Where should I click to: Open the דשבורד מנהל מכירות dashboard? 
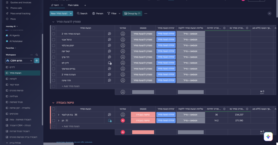click(x=20, y=131)
